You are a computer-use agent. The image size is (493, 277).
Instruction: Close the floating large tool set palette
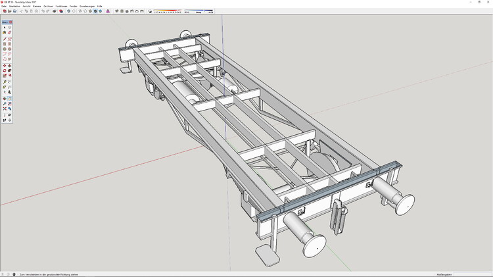(11, 22)
